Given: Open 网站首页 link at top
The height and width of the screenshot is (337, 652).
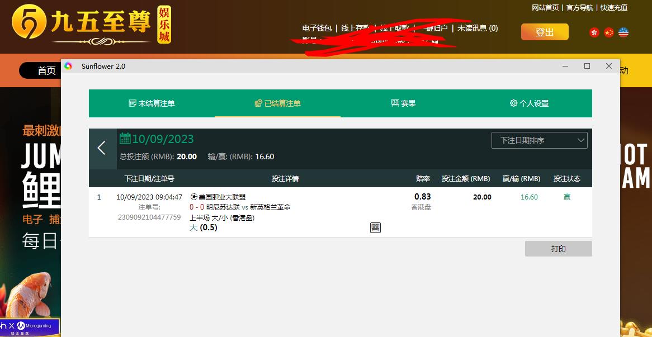Looking at the screenshot, I should tap(546, 7).
